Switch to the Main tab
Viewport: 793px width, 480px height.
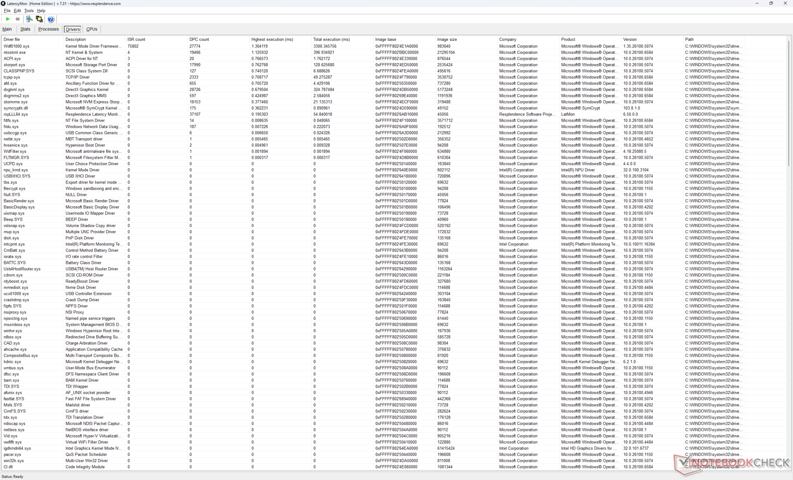(7, 29)
